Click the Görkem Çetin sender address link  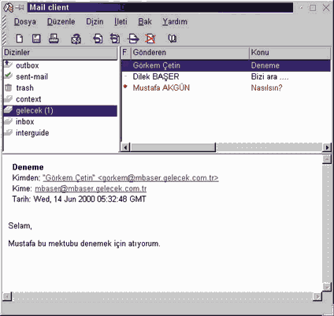click(131, 178)
